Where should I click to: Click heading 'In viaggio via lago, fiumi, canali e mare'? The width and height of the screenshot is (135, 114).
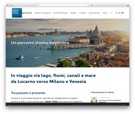53,75
